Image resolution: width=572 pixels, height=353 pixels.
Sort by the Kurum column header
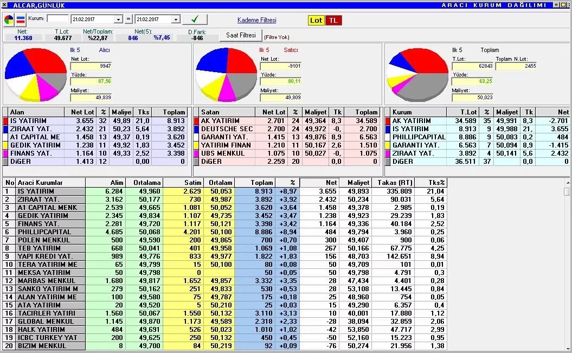pos(419,112)
